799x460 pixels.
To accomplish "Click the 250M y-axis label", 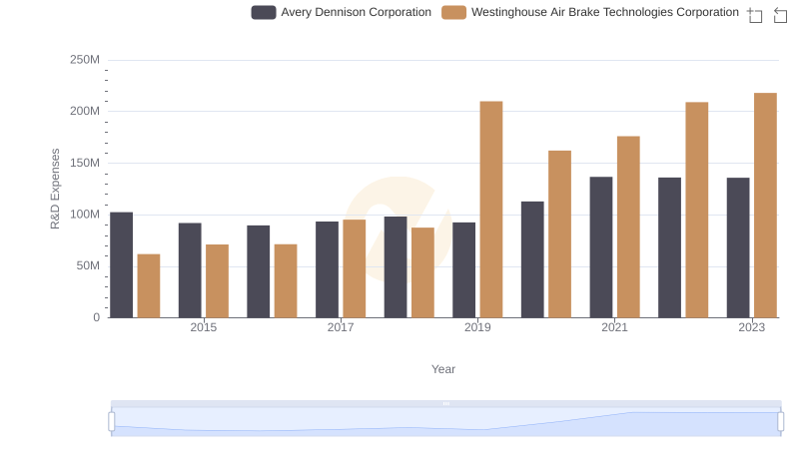I will [85, 60].
